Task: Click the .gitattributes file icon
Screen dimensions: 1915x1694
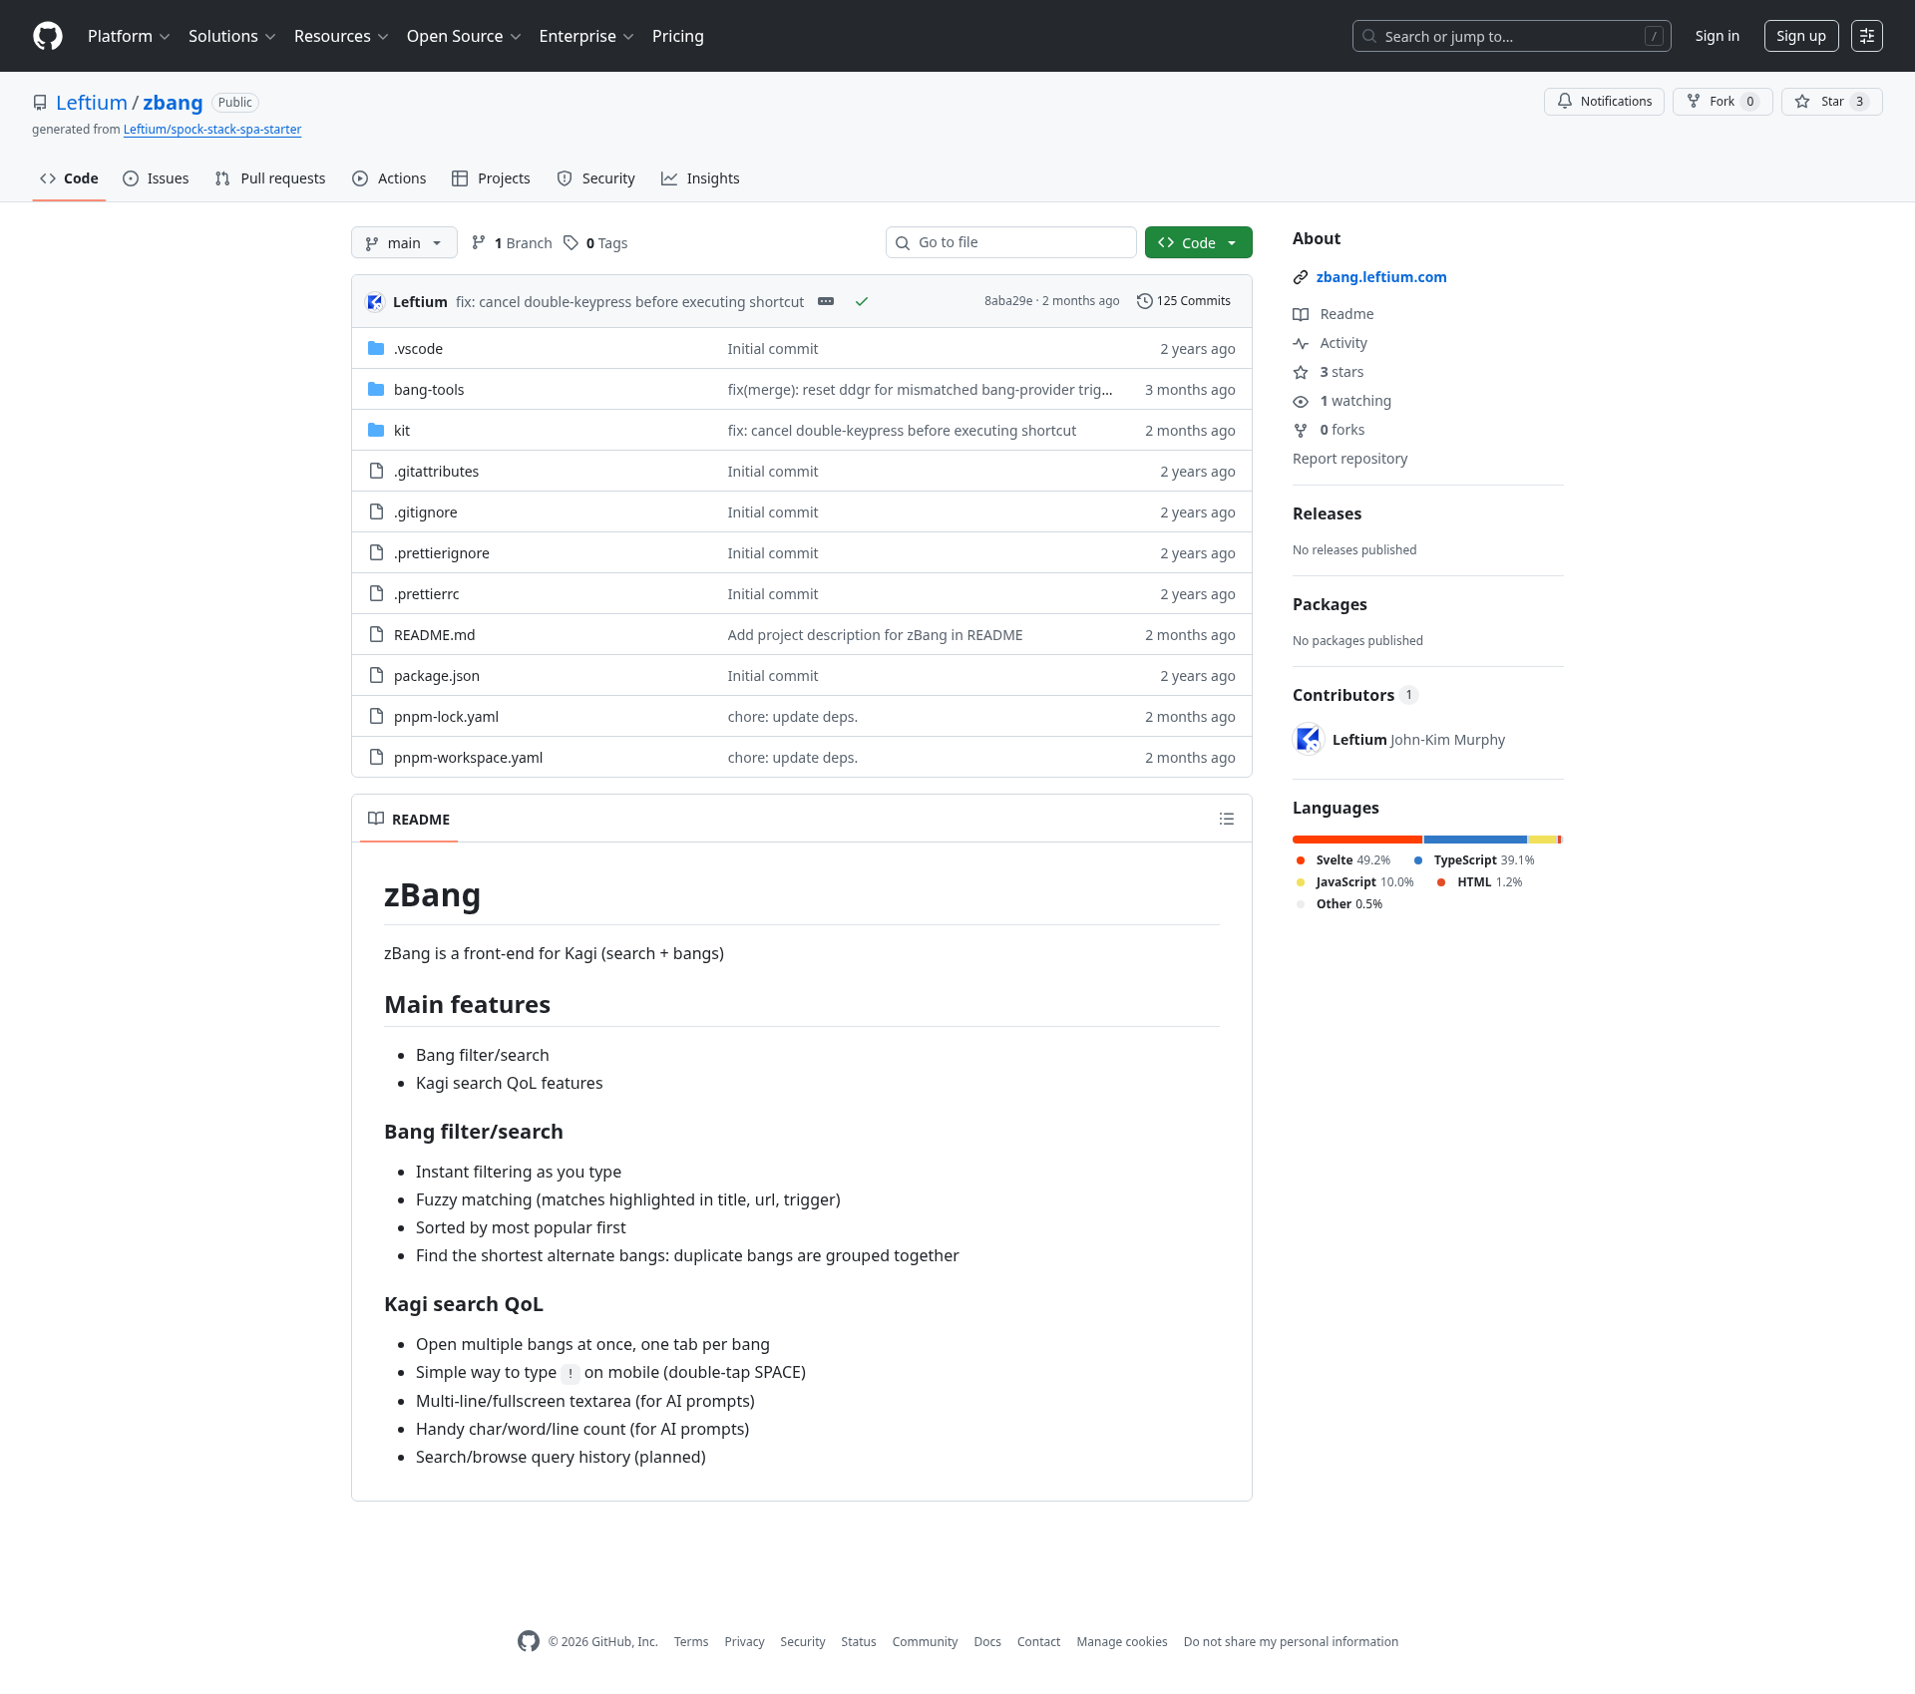Action: 376,471
